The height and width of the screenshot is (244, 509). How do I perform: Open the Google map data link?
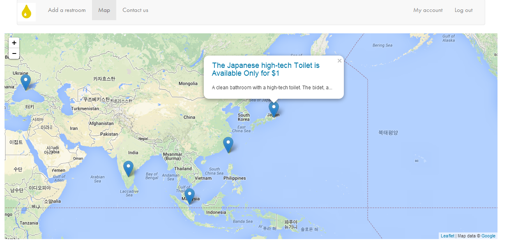pyautogui.click(x=488, y=236)
